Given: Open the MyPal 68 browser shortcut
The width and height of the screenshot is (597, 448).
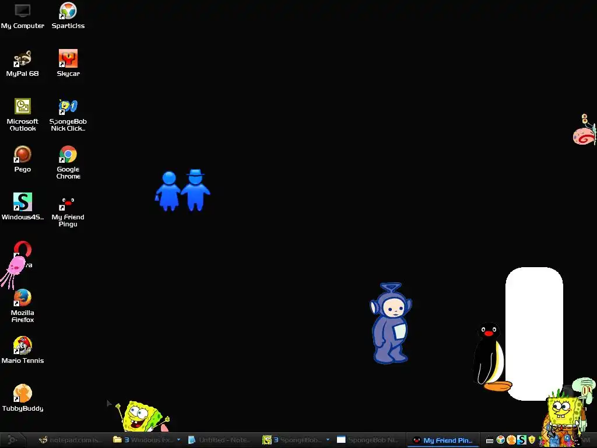Looking at the screenshot, I should click(x=23, y=64).
